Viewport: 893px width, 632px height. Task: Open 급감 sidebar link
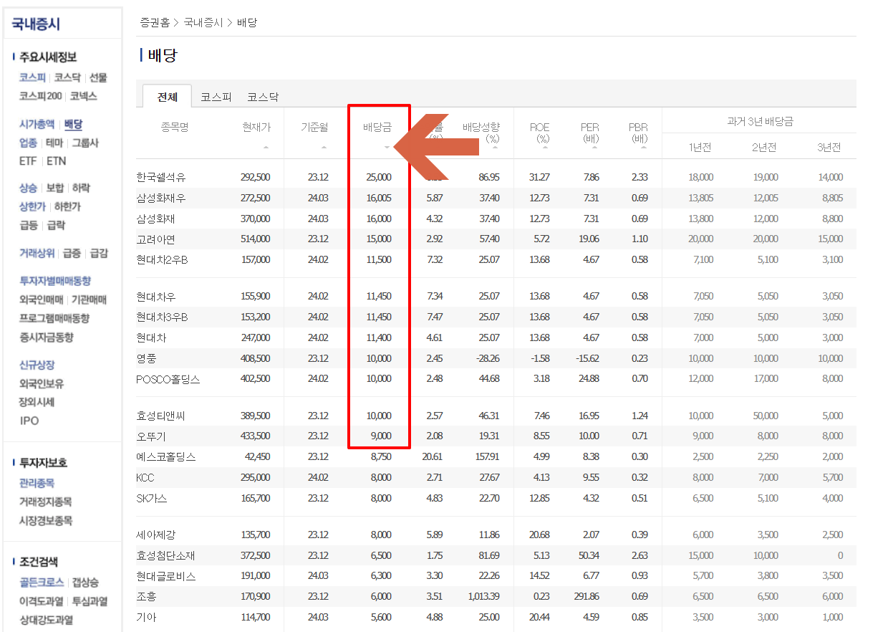99,253
